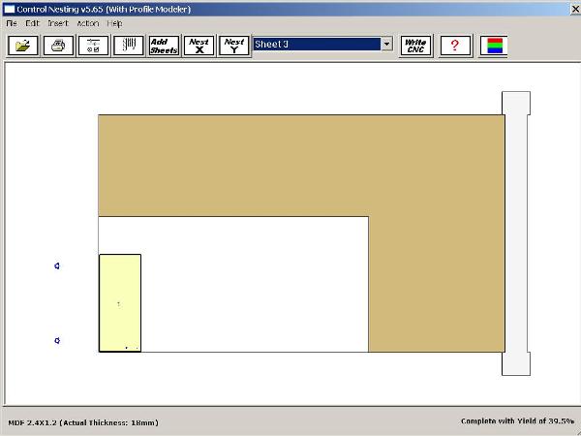The width and height of the screenshot is (581, 436).
Task: Click the Write CNC toolbar button
Action: pos(415,46)
